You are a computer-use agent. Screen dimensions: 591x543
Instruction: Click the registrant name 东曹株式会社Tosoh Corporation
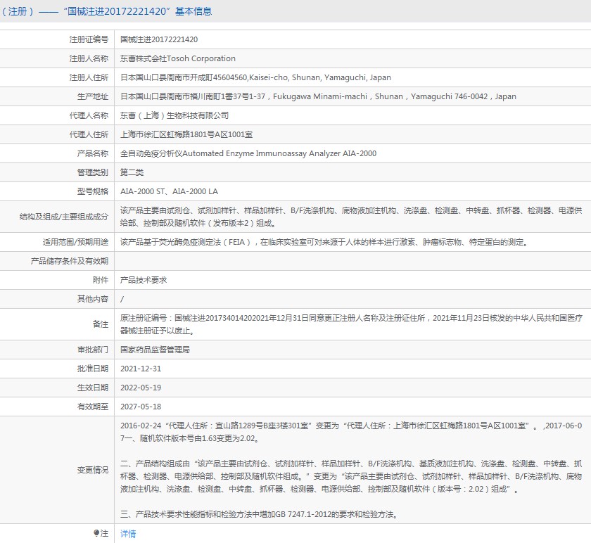click(x=178, y=58)
